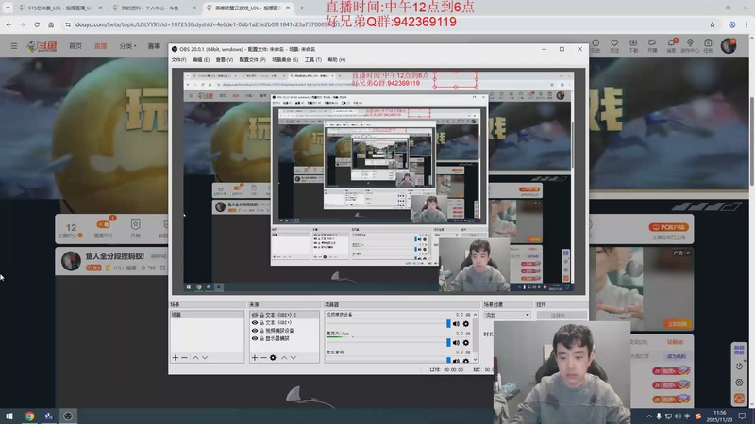
Task: Move scene down with the down arrow
Action: click(x=205, y=358)
